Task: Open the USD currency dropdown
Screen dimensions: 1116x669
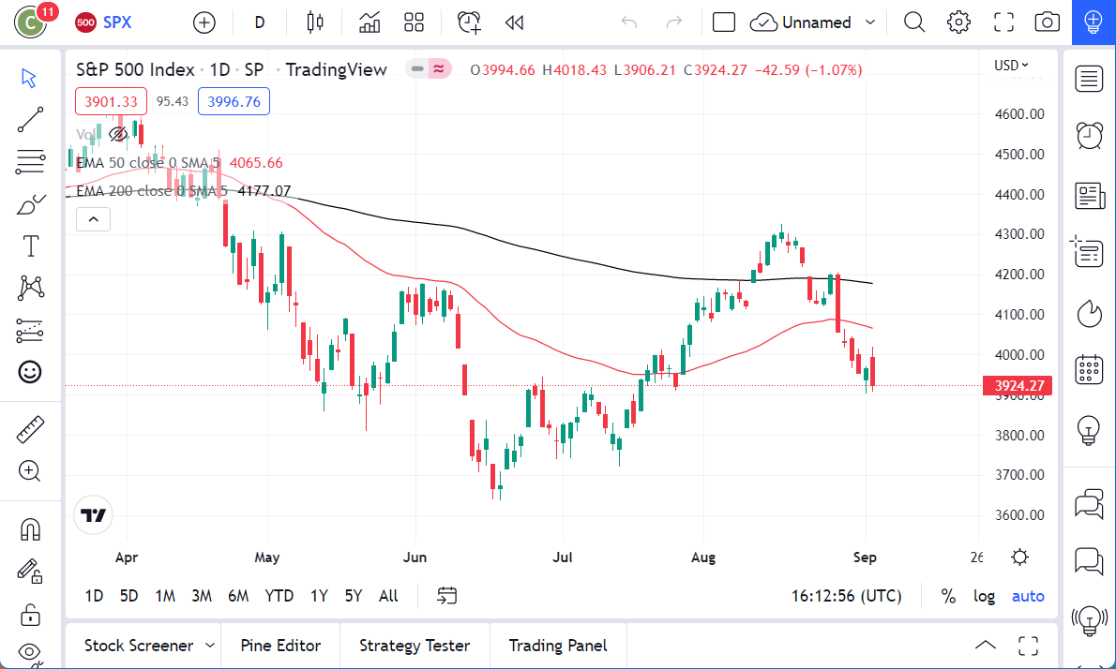Action: point(1007,66)
